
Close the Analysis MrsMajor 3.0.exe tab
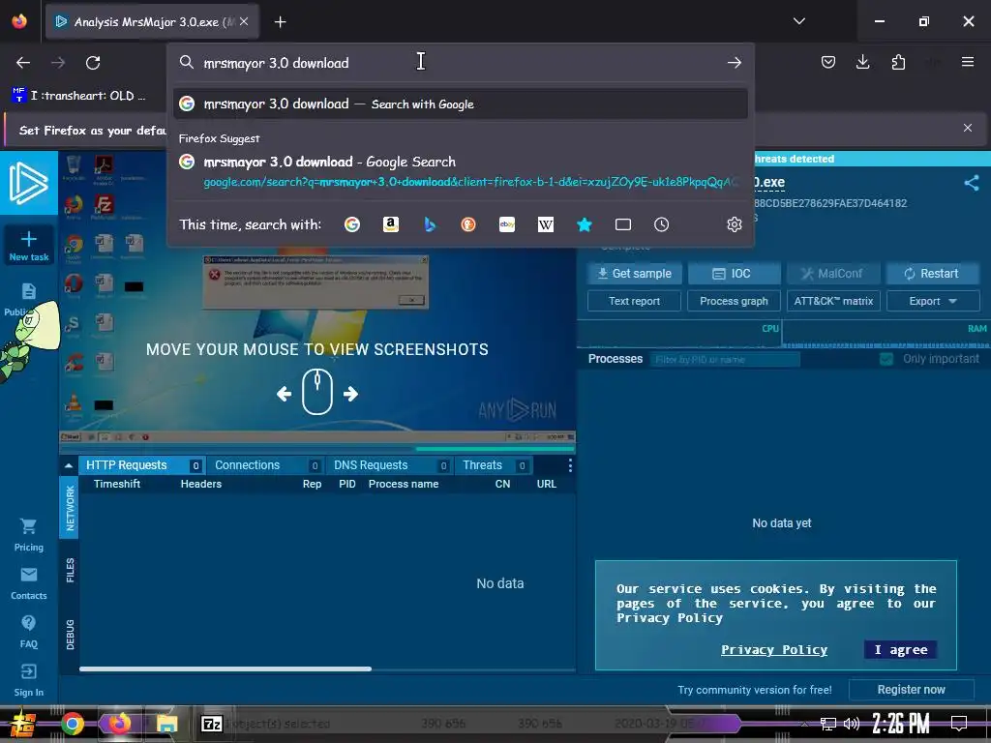244,21
